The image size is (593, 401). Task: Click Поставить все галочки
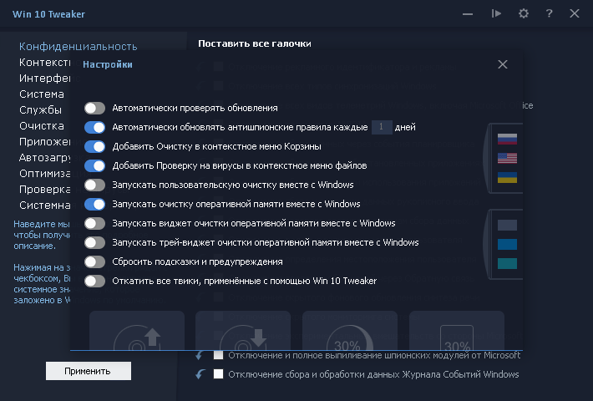[255, 44]
